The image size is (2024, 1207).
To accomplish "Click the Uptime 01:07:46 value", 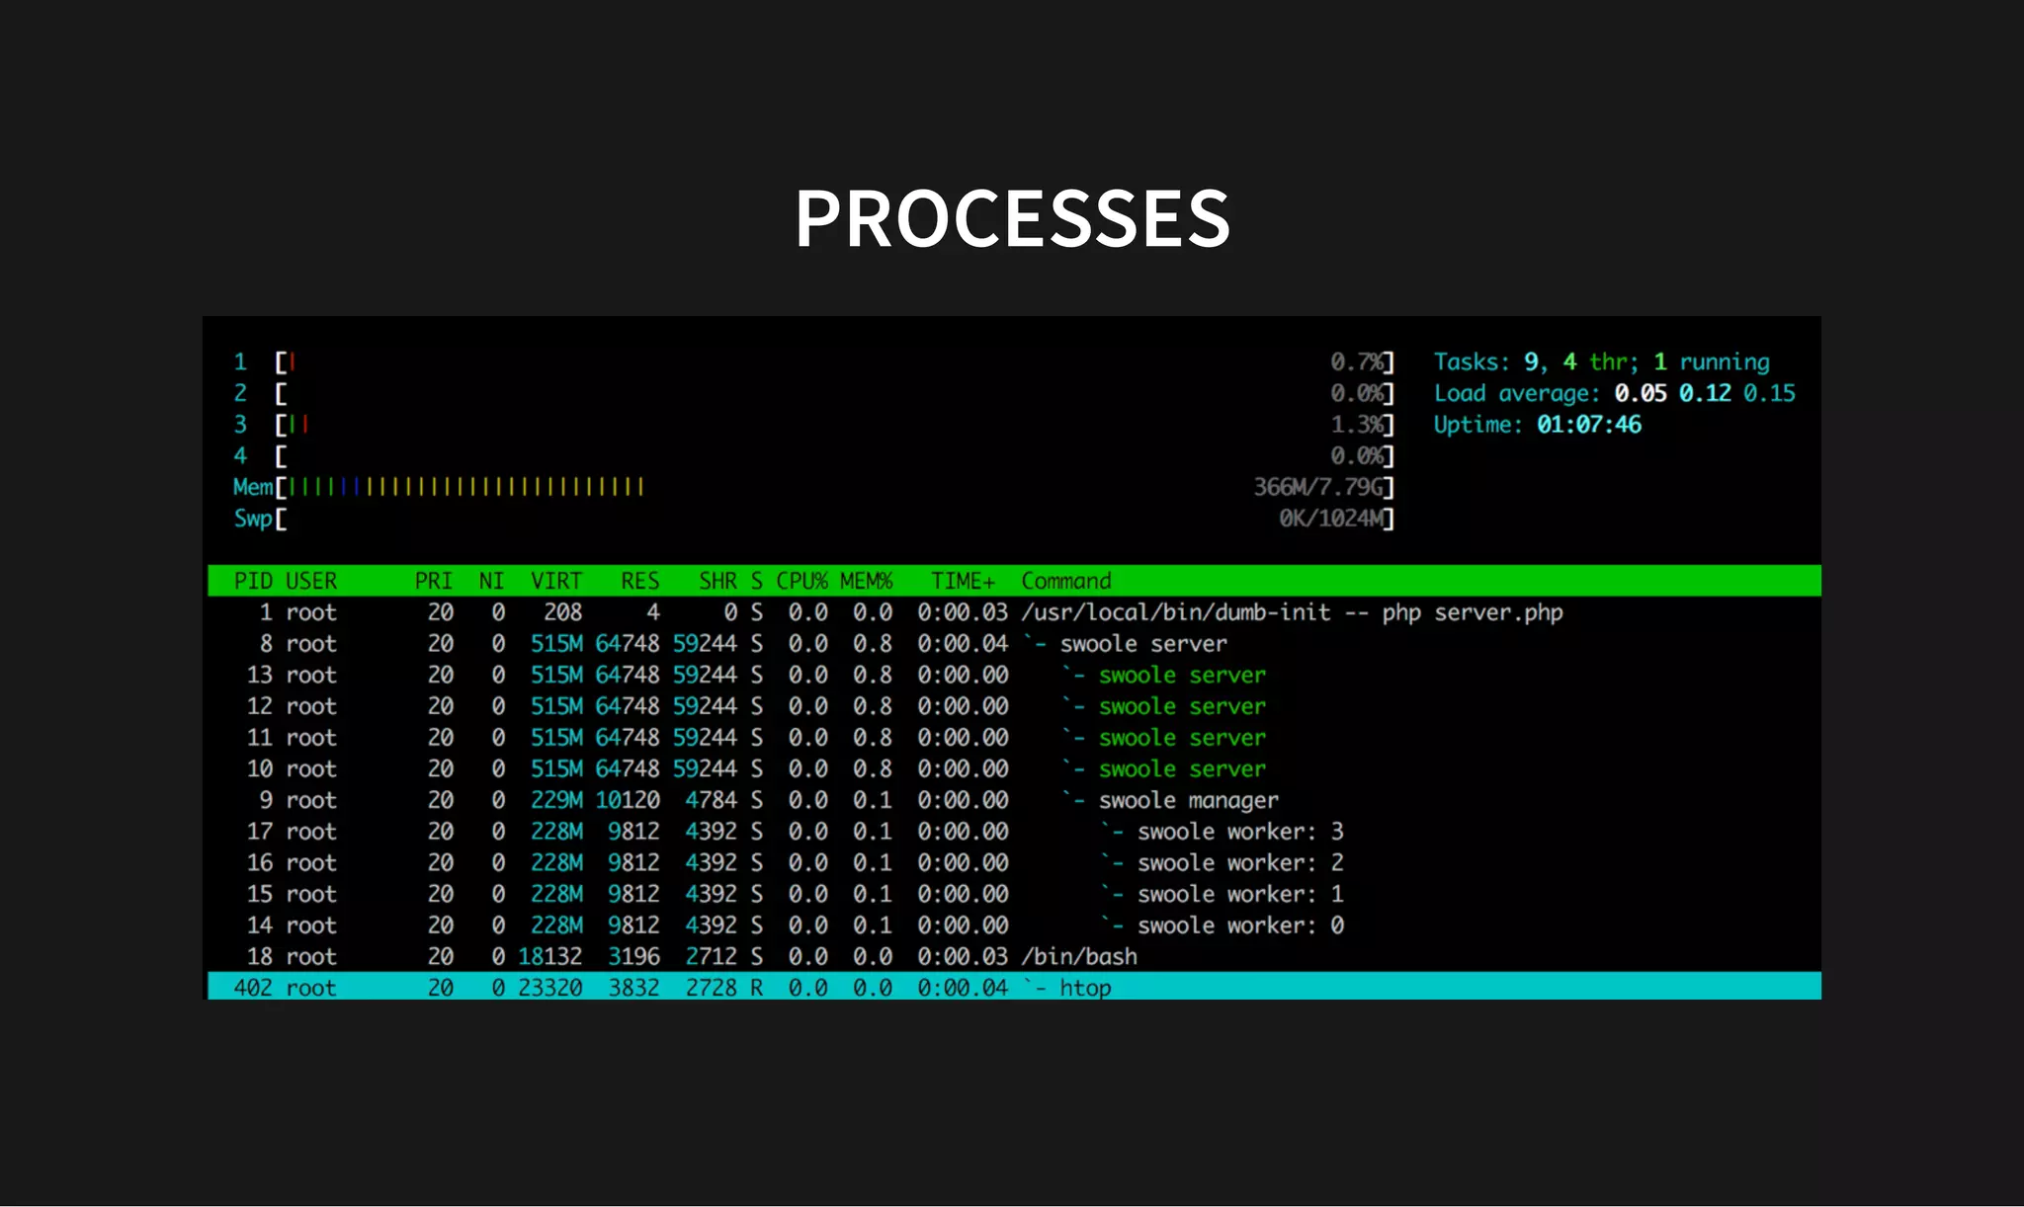I will (x=1588, y=425).
